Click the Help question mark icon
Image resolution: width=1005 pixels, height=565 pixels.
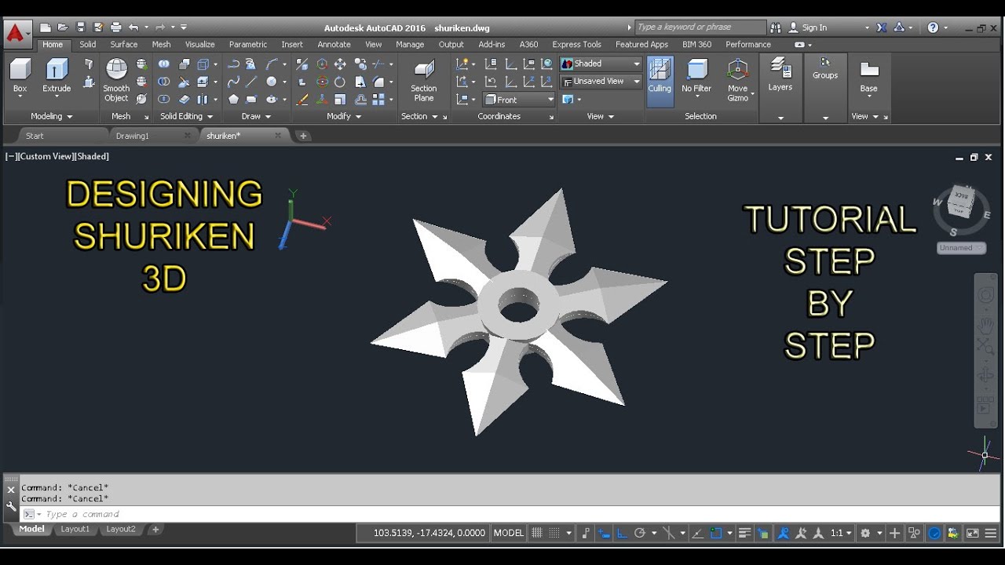[x=933, y=27]
